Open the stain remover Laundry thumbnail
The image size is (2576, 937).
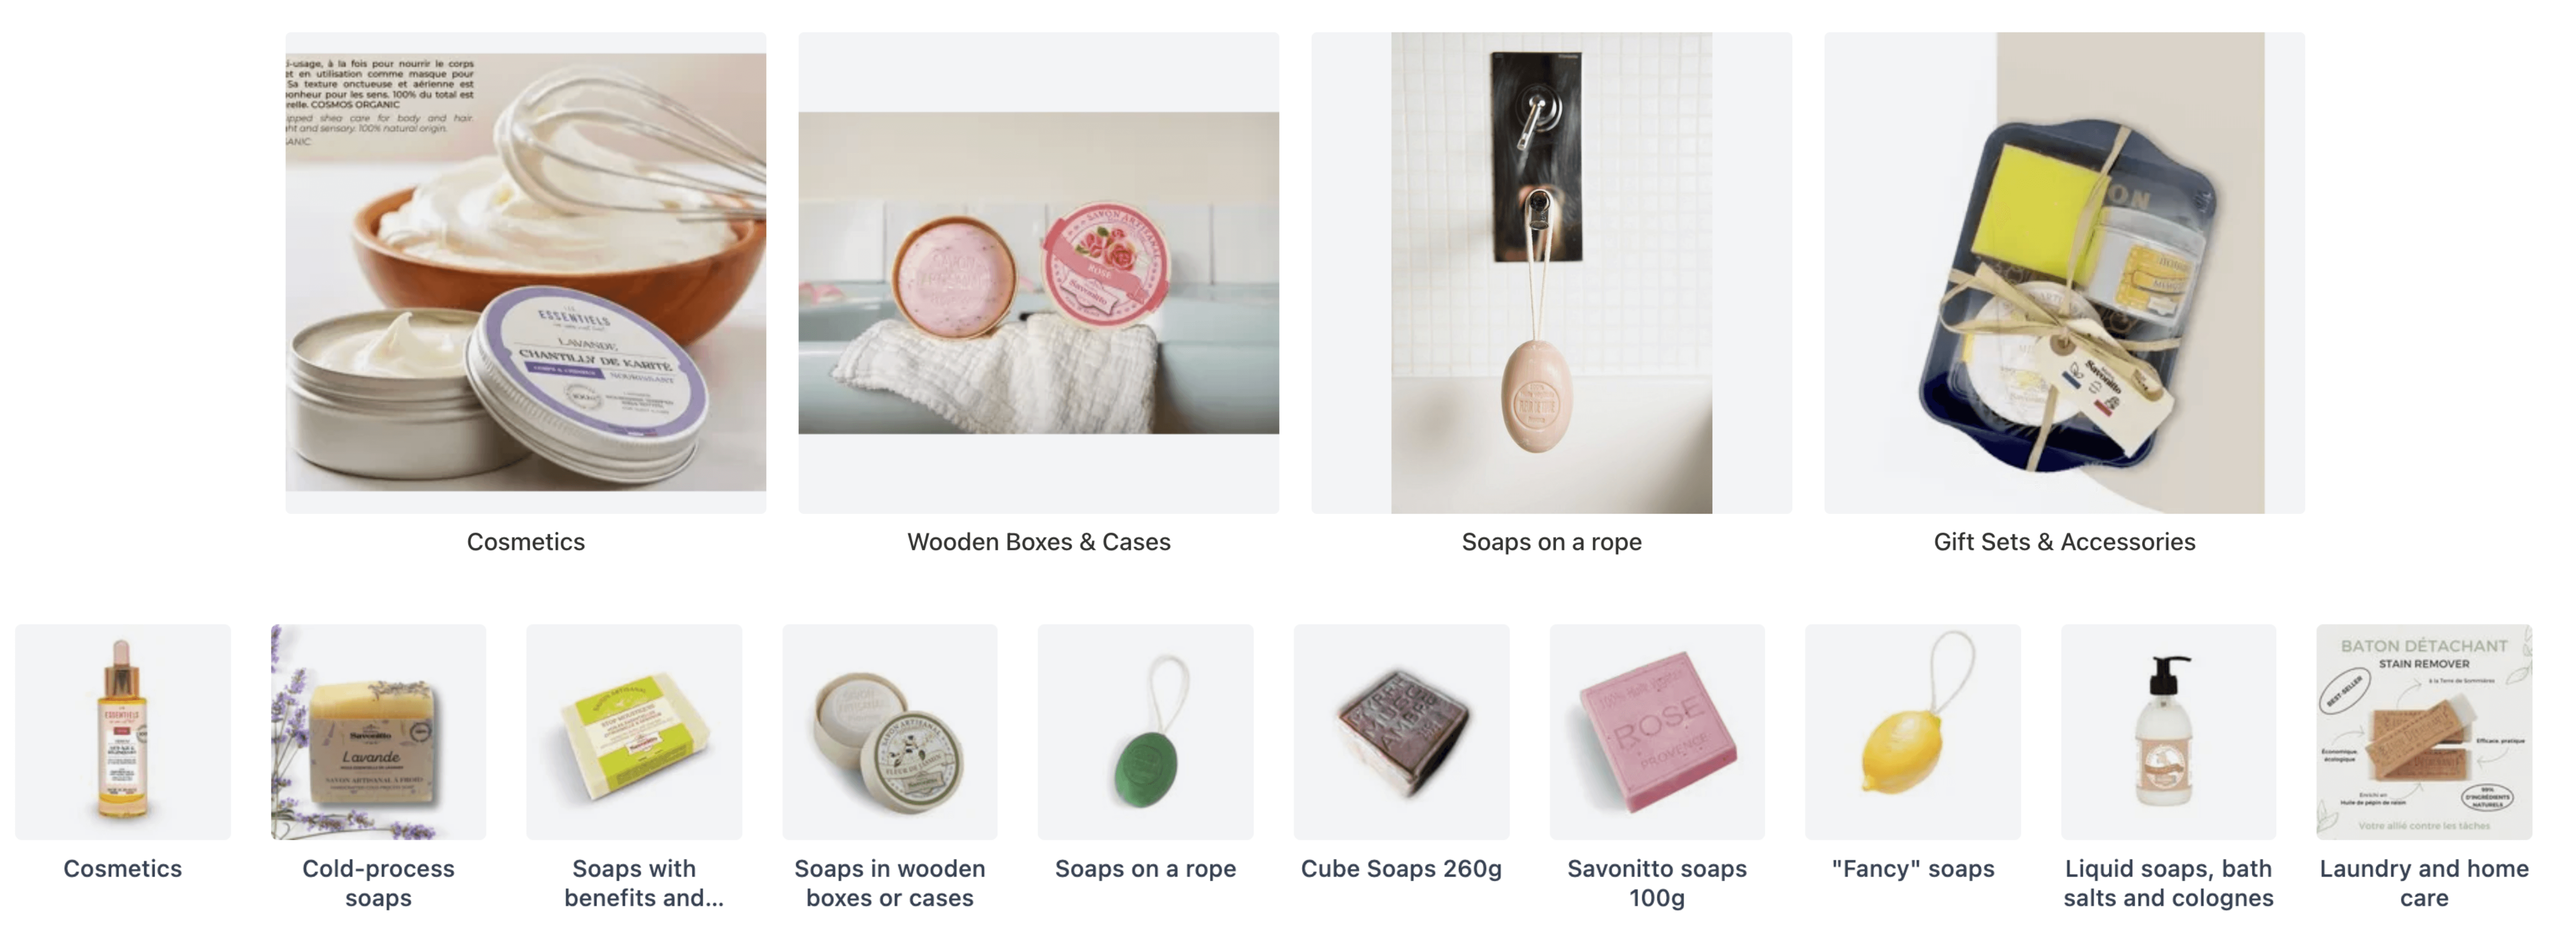[x=2424, y=732]
